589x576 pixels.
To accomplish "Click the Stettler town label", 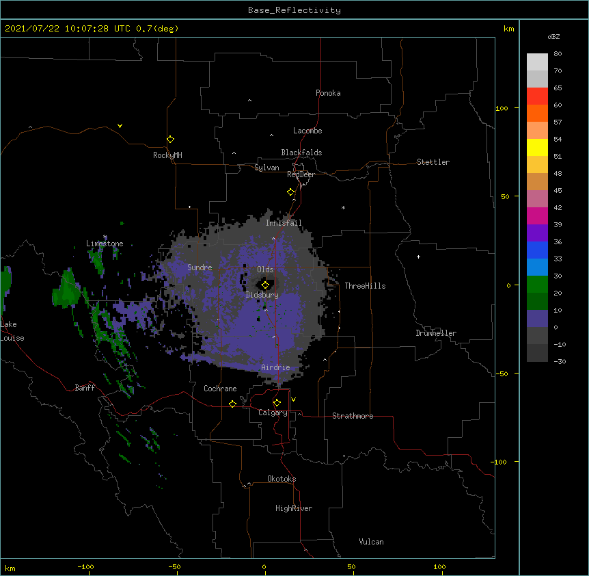I will click(x=433, y=162).
